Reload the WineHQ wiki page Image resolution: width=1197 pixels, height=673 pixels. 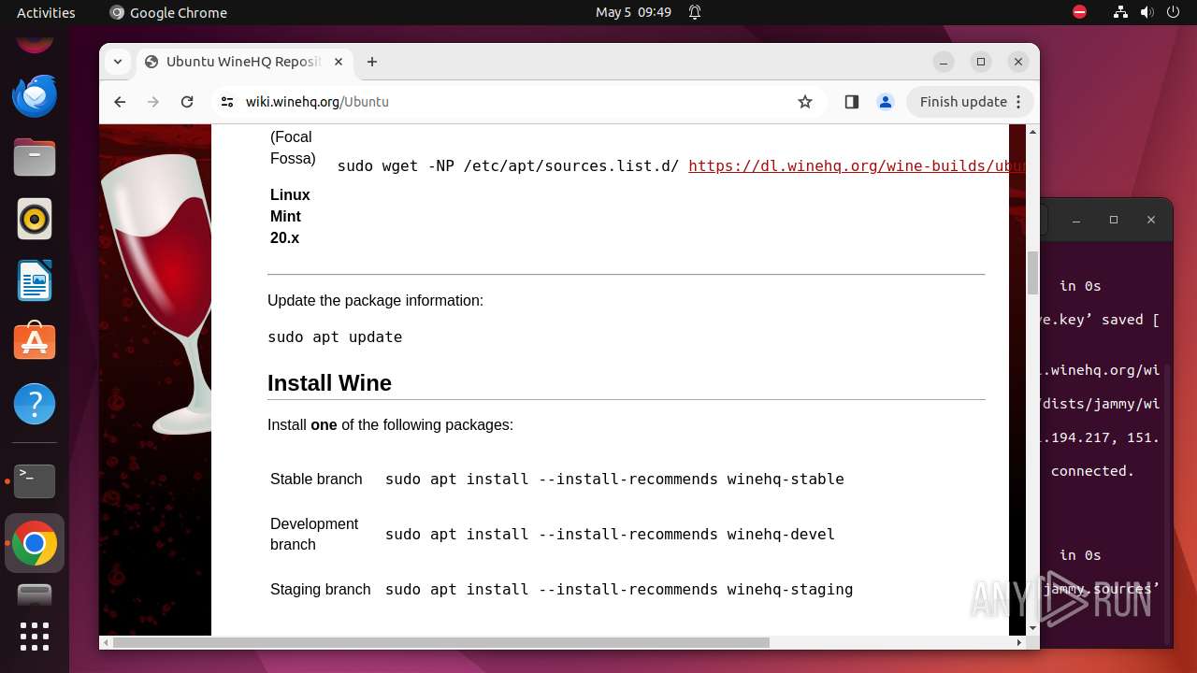187,102
